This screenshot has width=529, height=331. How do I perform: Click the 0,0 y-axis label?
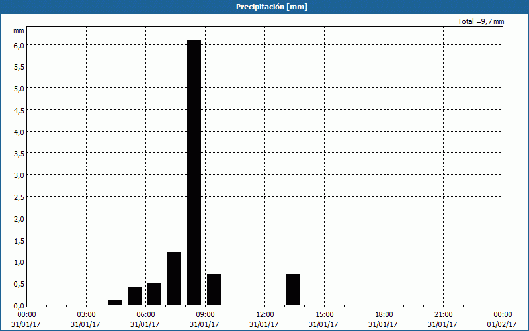pos(19,306)
